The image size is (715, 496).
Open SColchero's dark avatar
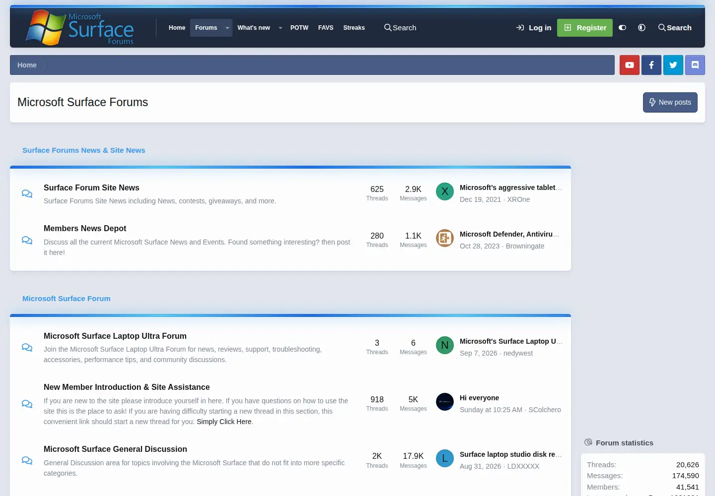tap(445, 402)
